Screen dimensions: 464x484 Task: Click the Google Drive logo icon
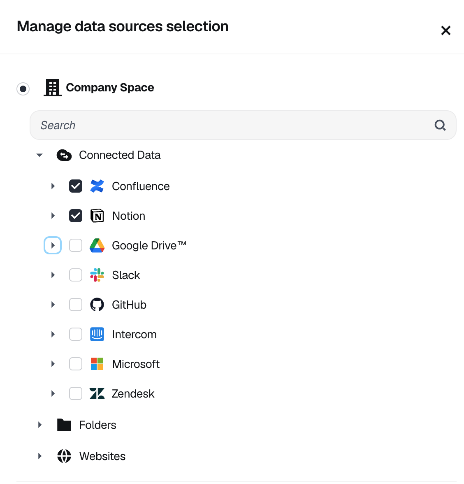tap(97, 245)
